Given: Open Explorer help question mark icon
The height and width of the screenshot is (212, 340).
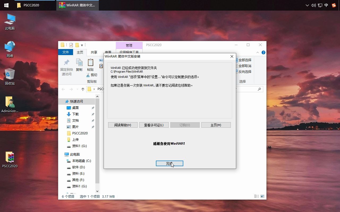Looking at the screenshot, I should point(263,52).
